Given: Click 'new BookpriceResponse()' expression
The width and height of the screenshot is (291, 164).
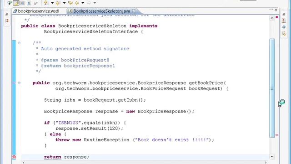Looking at the screenshot, I should [159, 111].
